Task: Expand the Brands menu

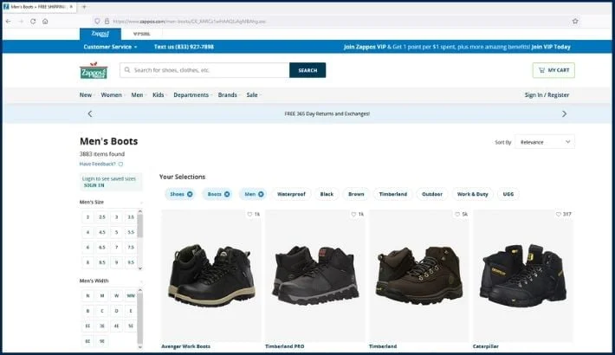Action: (x=229, y=95)
